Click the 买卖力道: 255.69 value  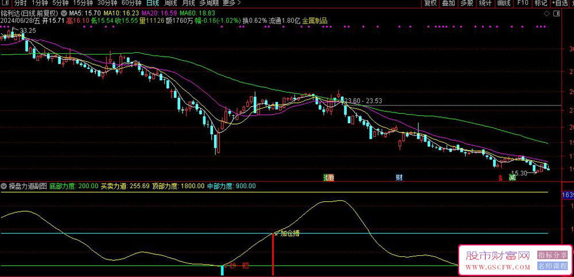pos(125,186)
